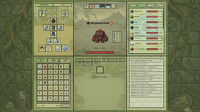
Task: Select the bronze helmet equipment slot
Action: point(53,21)
